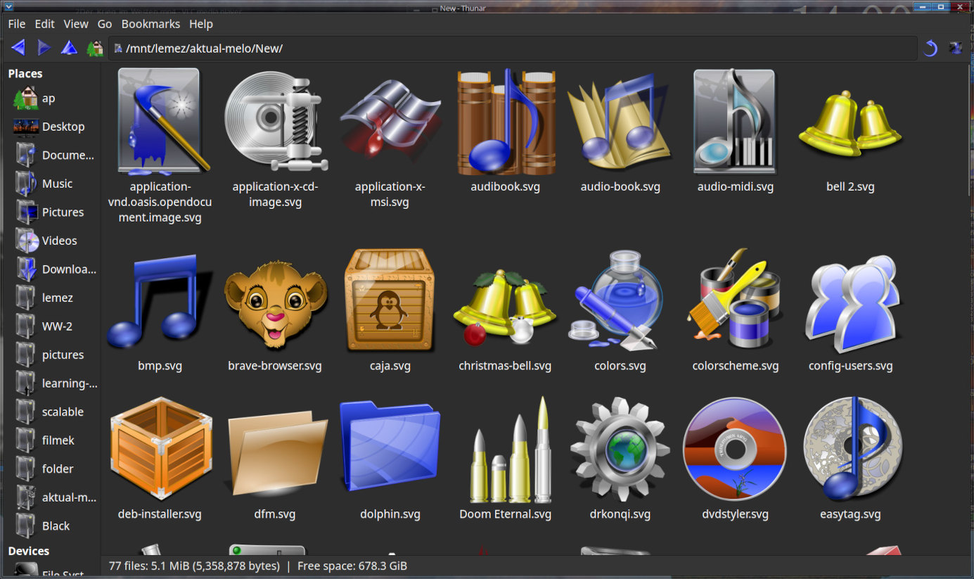This screenshot has height=579, width=974.
Task: Select dolphin.svg blue folder icon
Action: pos(390,445)
